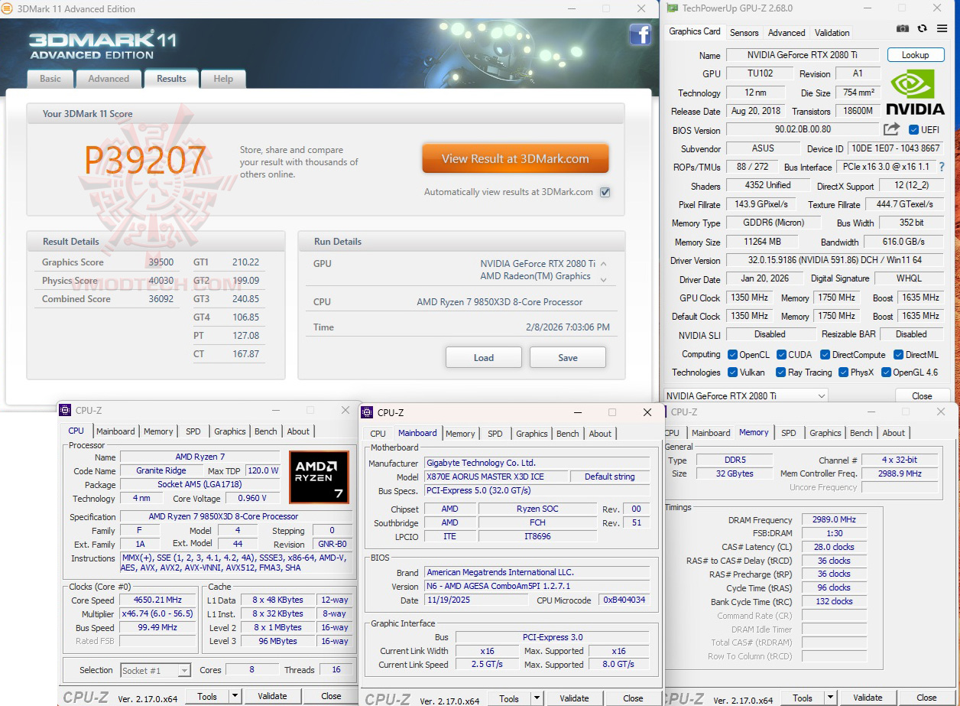Click CPU-Z app icon in Mainboard window
The height and width of the screenshot is (706, 960).
pos(367,412)
